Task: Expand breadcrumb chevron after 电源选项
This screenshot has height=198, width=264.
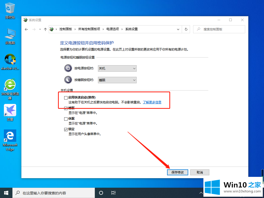Action: click(x=122, y=29)
